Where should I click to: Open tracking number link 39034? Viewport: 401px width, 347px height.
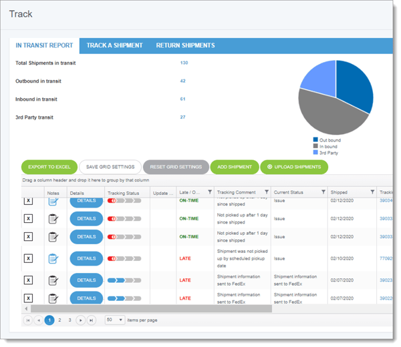coord(386,201)
